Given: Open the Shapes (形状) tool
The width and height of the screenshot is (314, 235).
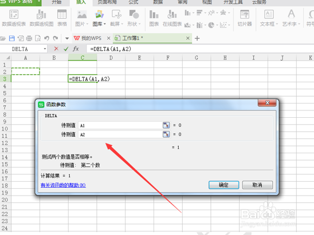Looking at the screenshot, I should click(134, 15).
